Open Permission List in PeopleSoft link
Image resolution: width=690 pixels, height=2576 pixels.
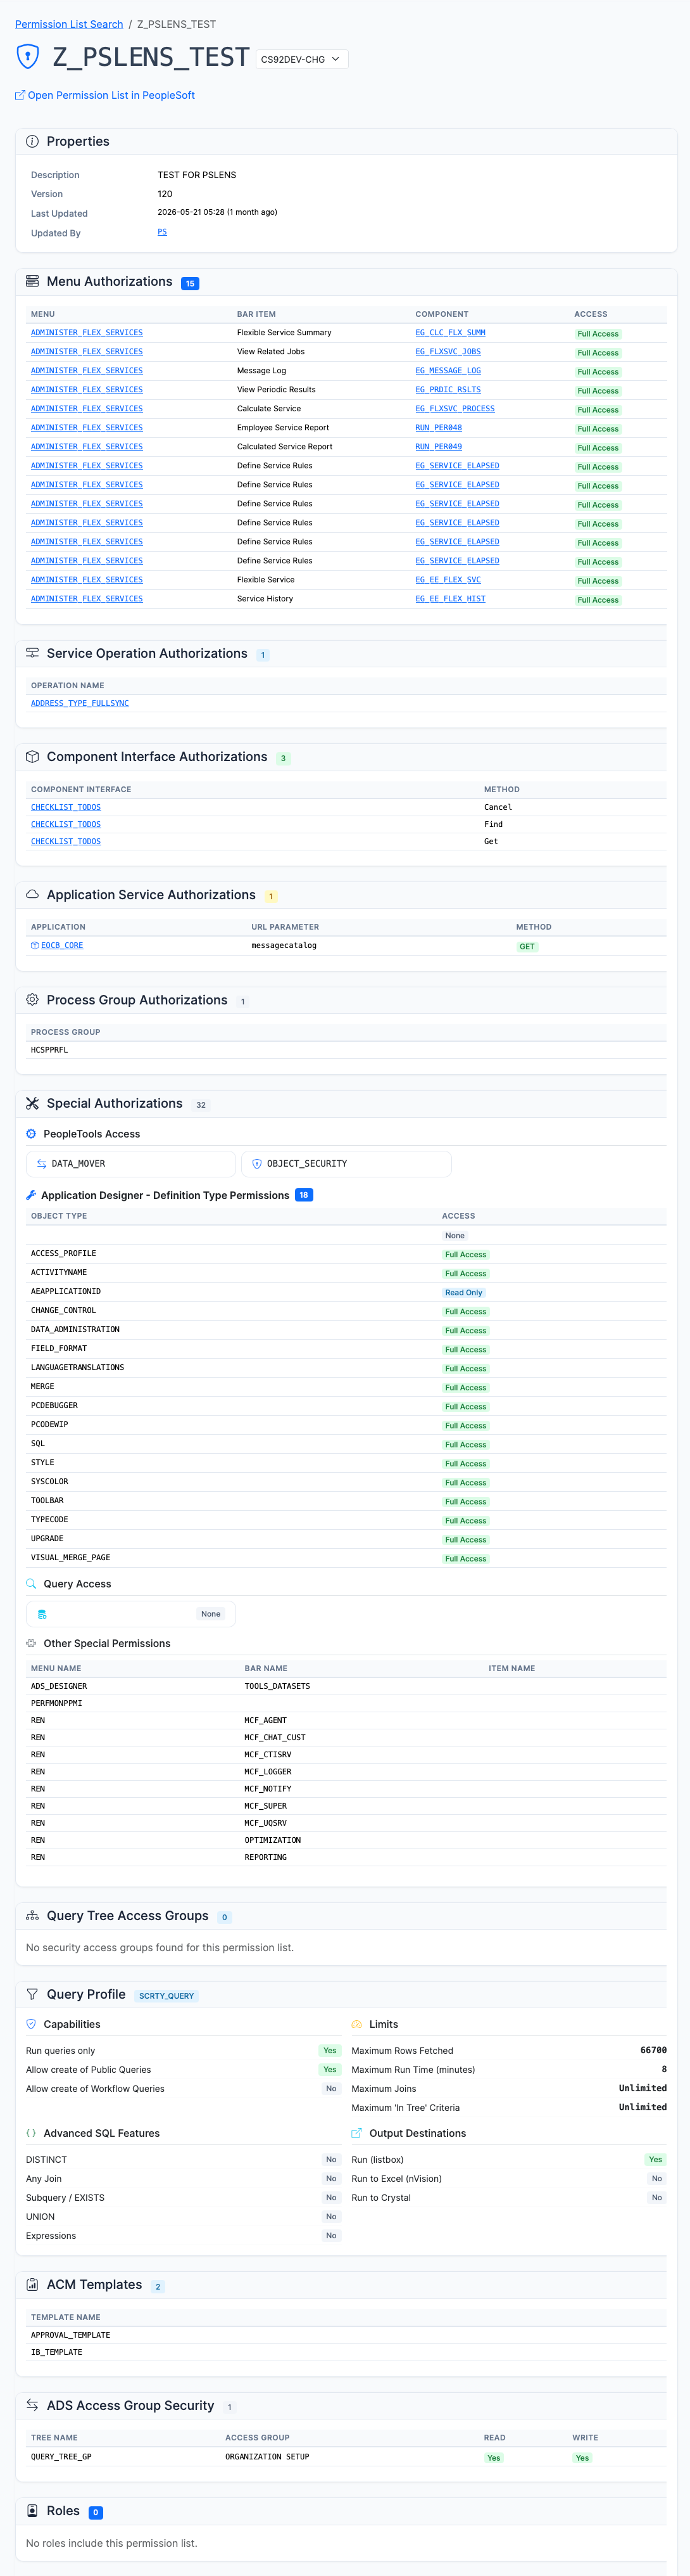click(105, 95)
